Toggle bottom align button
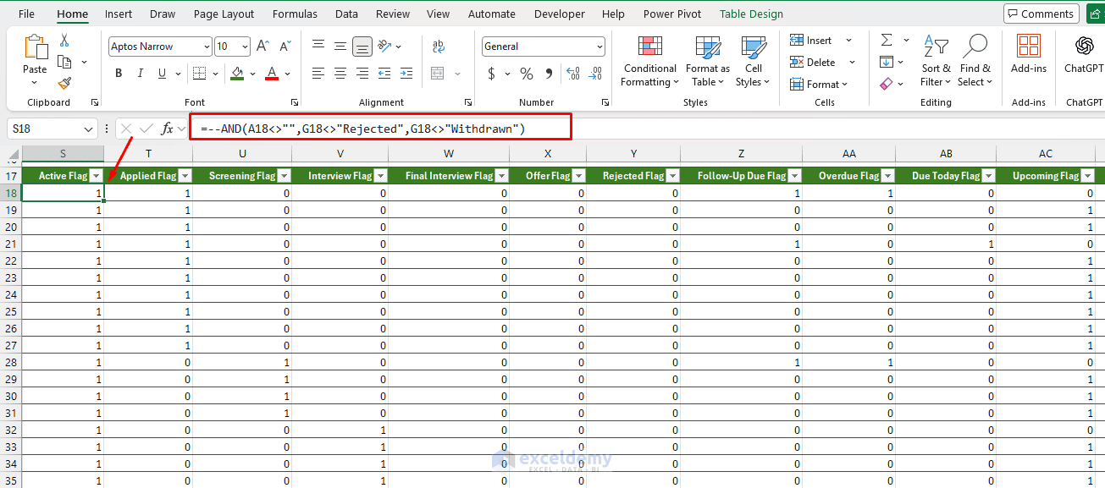The width and height of the screenshot is (1105, 488). pyautogui.click(x=362, y=47)
